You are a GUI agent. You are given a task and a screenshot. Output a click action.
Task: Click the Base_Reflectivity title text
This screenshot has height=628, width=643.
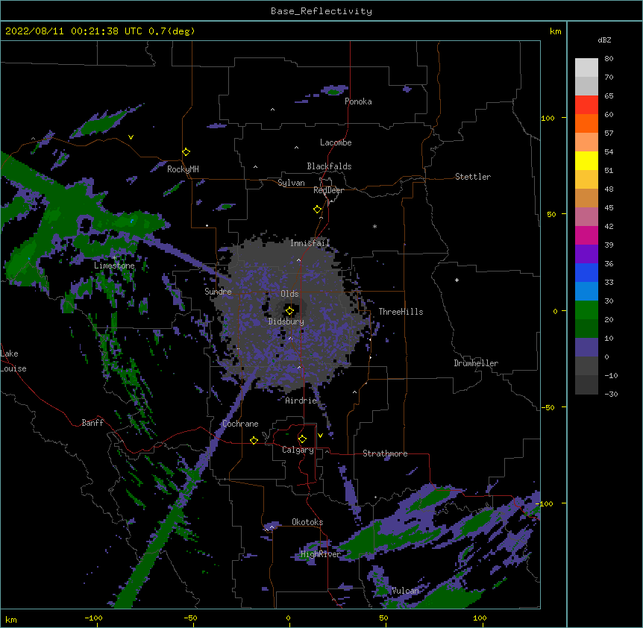pos(321,11)
